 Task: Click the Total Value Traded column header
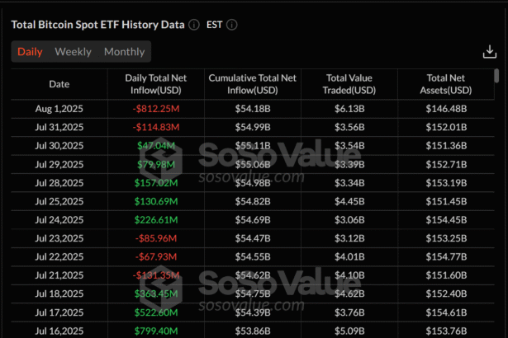(349, 84)
